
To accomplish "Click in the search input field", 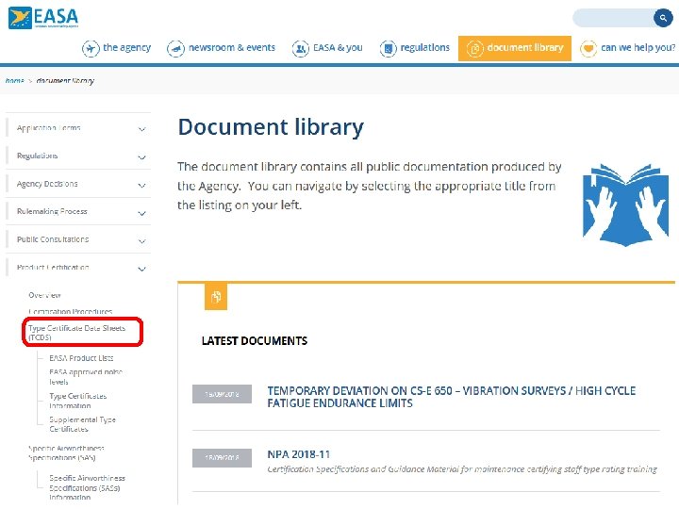I will click(x=613, y=18).
